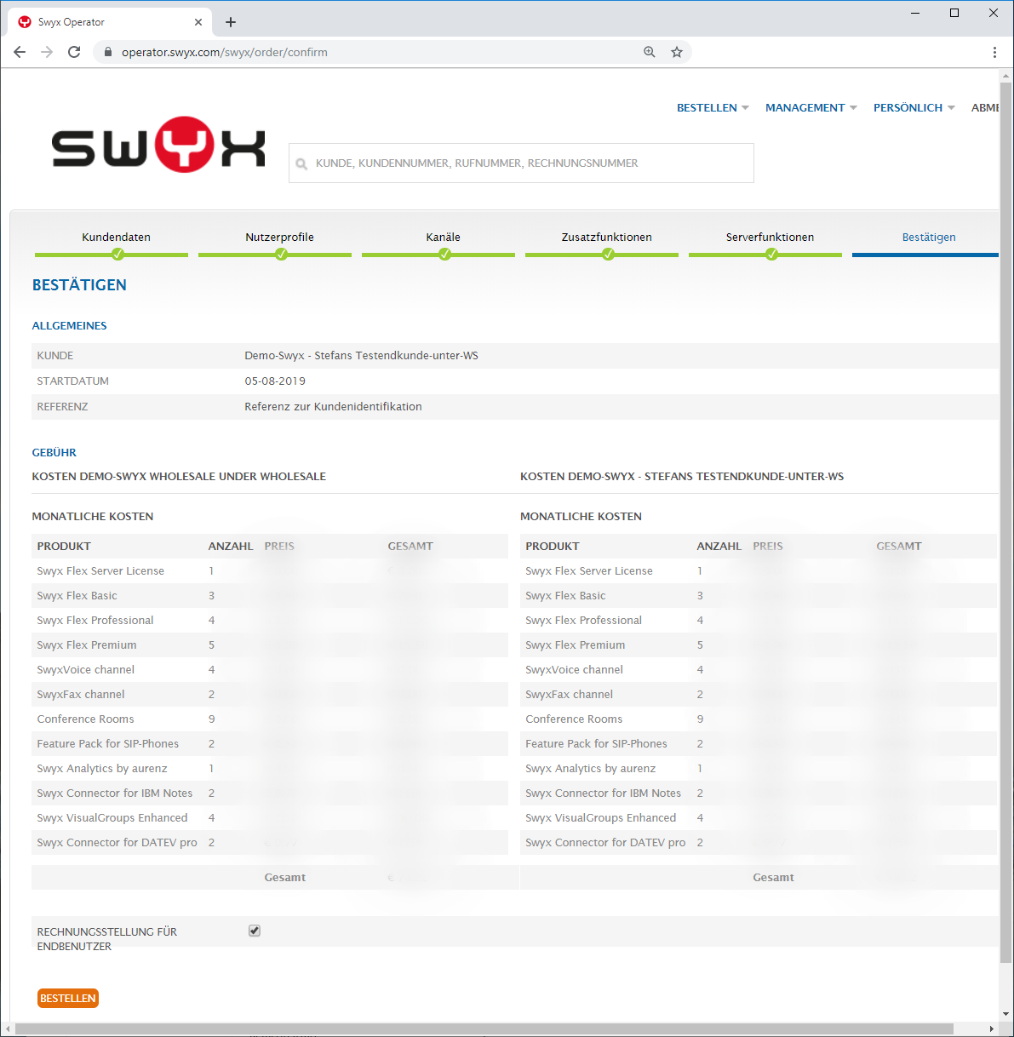Click 'Swyx Flex Premium' in left table
Image resolution: width=1014 pixels, height=1037 pixels.
pos(87,645)
